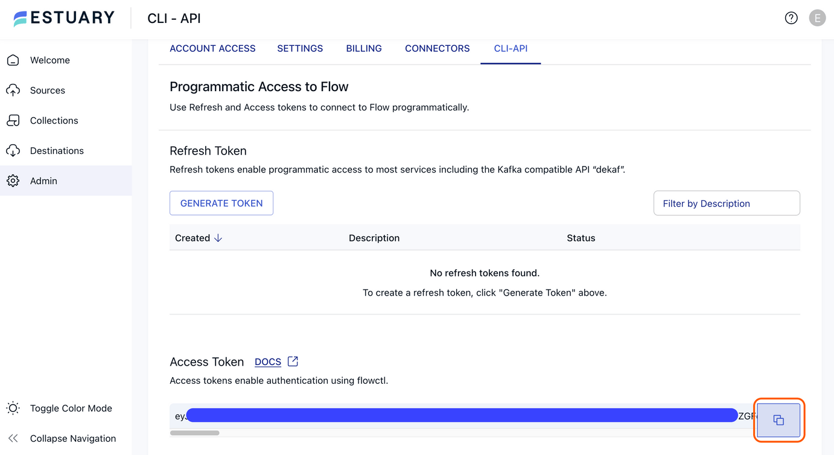Click the Estuary logo
Viewport: 834px width, 455px height.
[64, 17]
